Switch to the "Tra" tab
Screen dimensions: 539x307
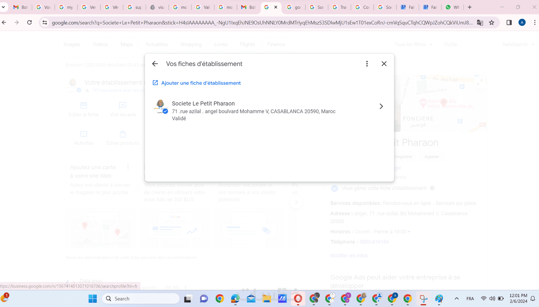[x=340, y=7]
